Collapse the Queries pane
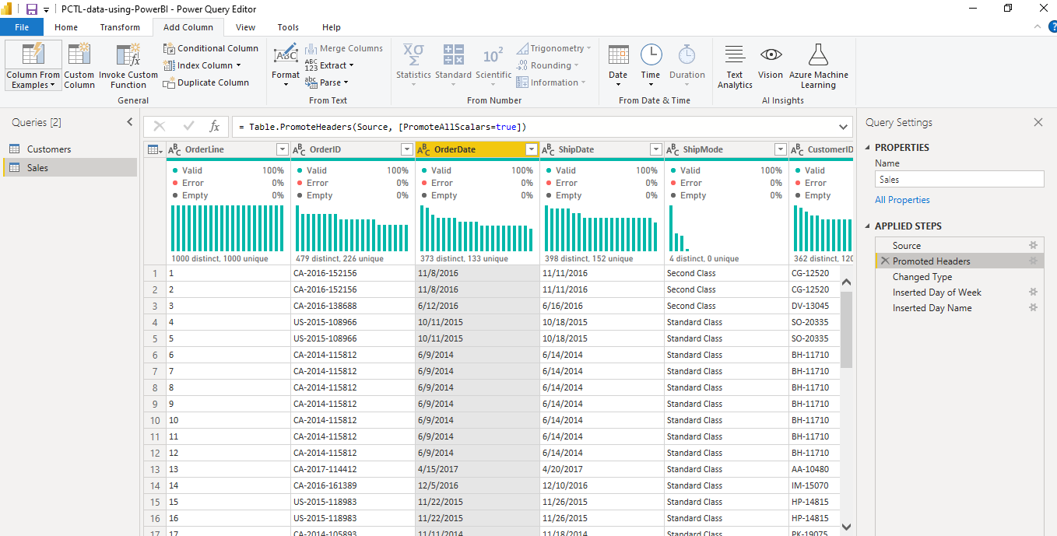The width and height of the screenshot is (1057, 536). coord(130,122)
